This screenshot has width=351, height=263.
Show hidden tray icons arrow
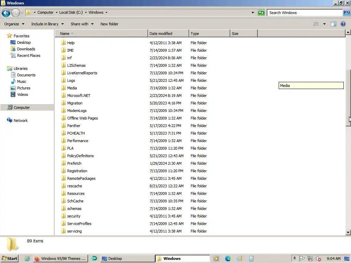[x=294, y=258]
